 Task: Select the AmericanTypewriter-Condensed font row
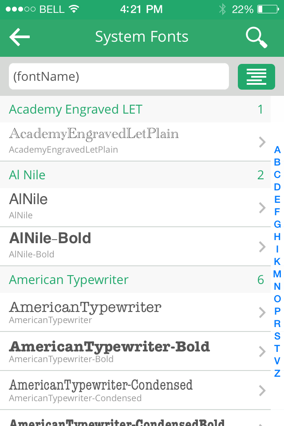pyautogui.click(x=135, y=390)
